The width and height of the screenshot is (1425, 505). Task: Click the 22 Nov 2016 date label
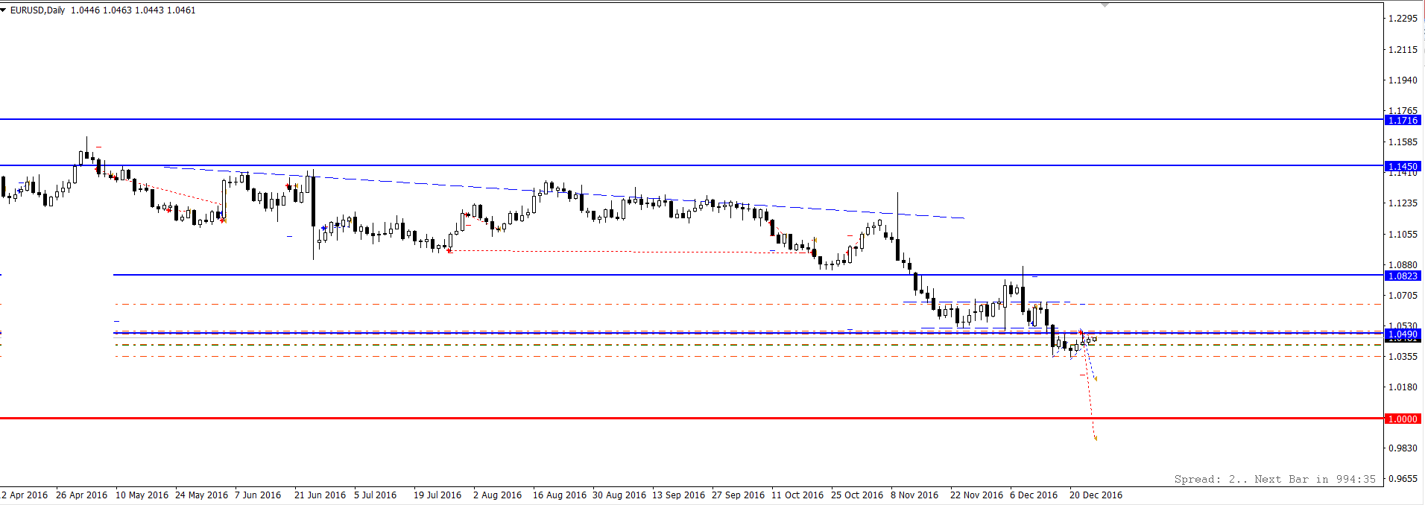pyautogui.click(x=977, y=495)
